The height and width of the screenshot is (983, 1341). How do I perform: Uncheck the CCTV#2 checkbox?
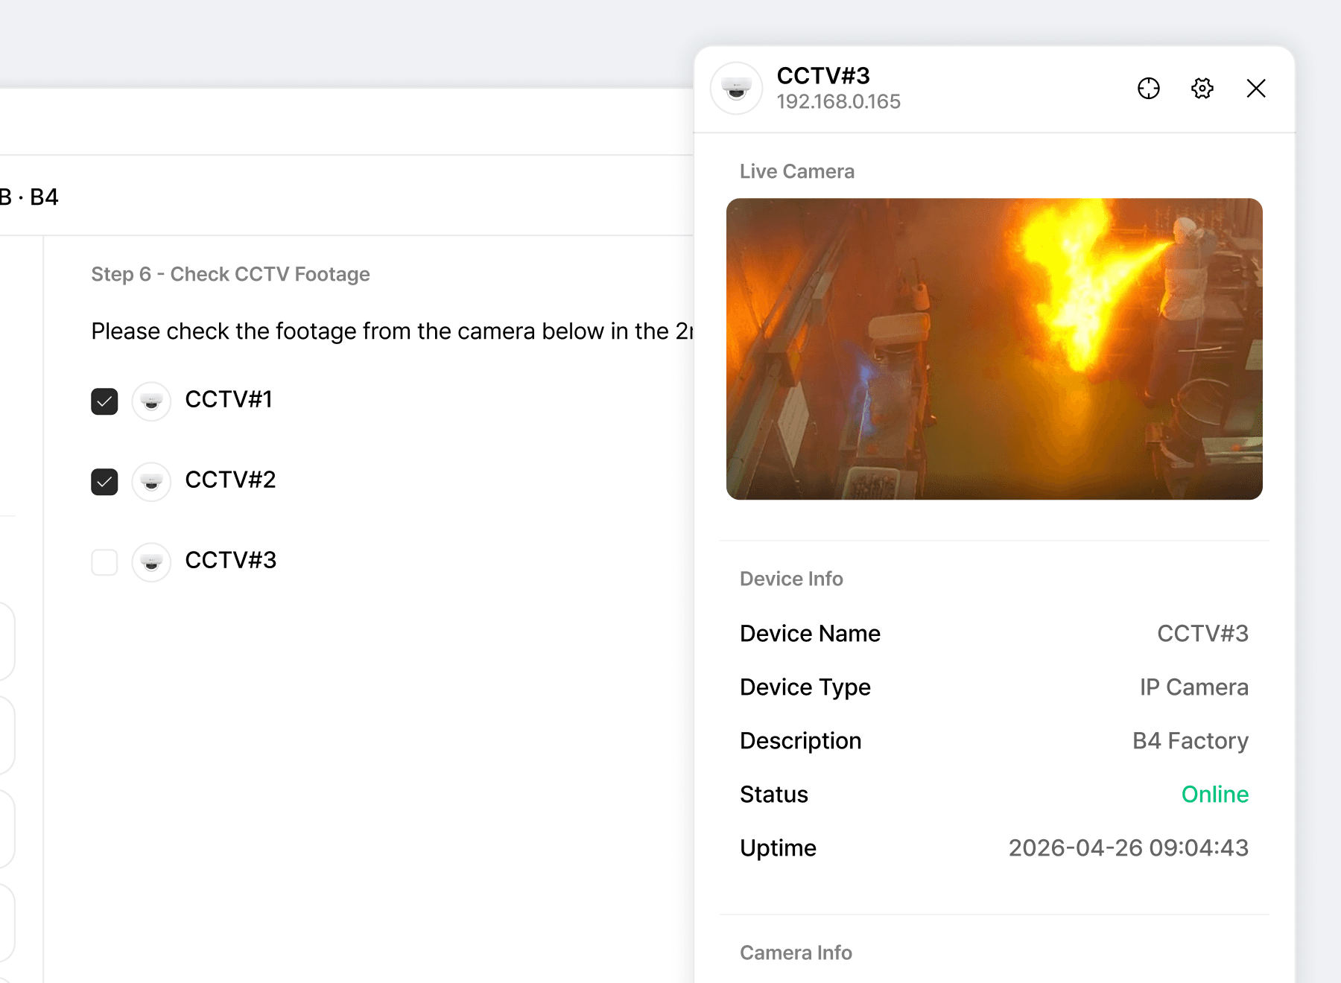pos(104,482)
